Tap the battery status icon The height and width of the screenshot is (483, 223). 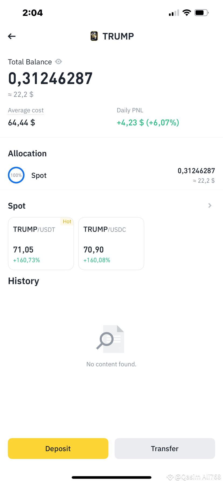[201, 13]
